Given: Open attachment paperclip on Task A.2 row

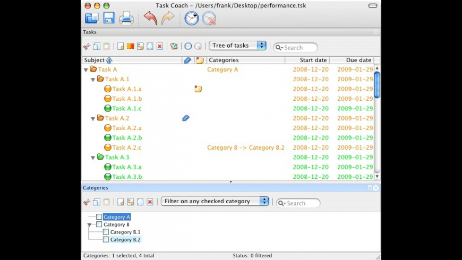Looking at the screenshot, I should tap(186, 118).
